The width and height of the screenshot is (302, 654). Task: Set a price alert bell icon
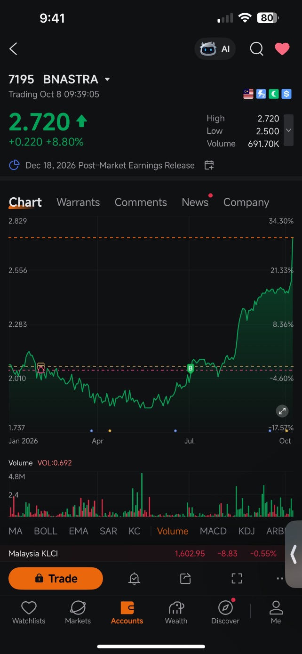click(x=135, y=579)
